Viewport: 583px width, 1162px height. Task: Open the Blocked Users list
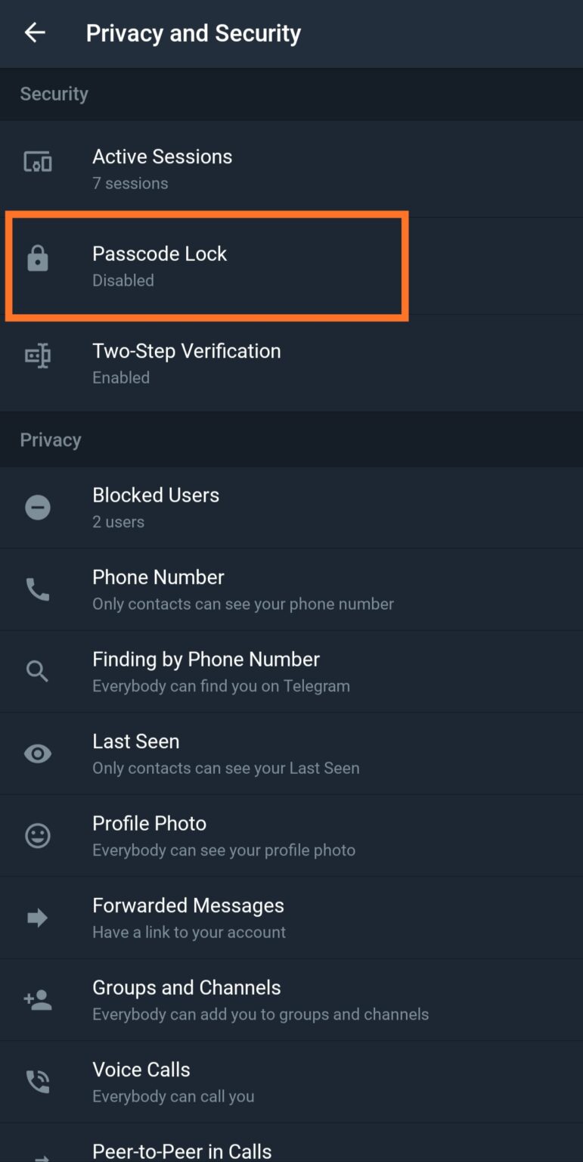click(x=291, y=508)
